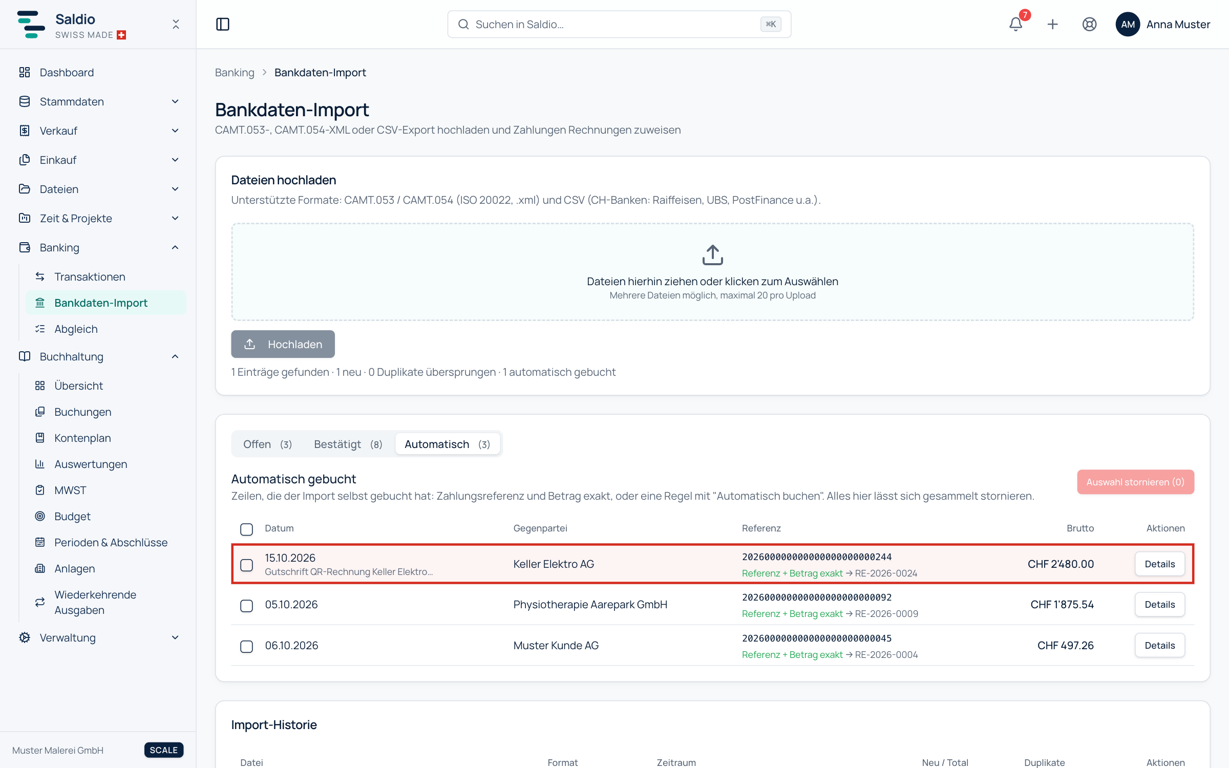Viewport: 1229px width, 768px height.
Task: Click the Budget target icon
Action: click(x=40, y=516)
